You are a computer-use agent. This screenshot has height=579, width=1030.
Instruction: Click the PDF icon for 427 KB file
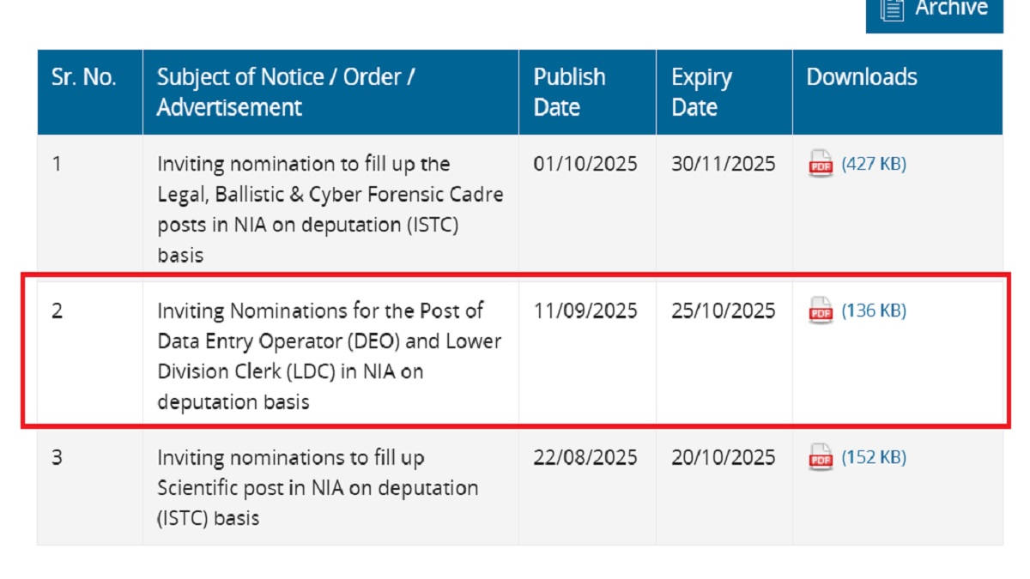(x=821, y=164)
